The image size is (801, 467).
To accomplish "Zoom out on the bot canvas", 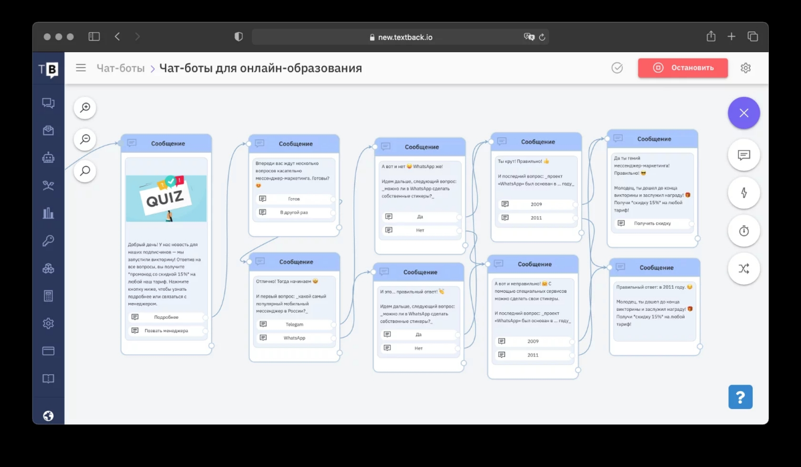I will [86, 139].
